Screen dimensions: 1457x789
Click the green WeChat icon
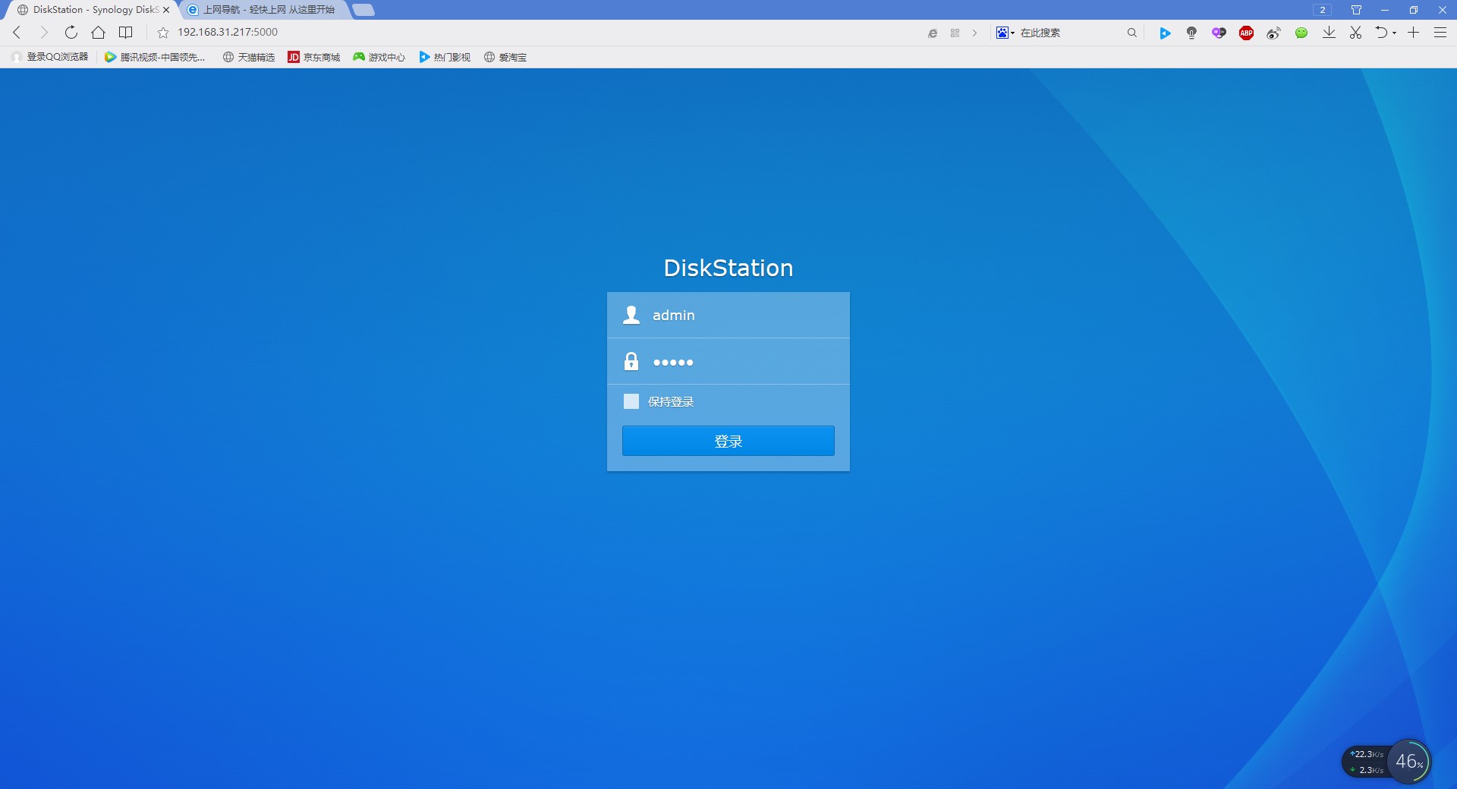(x=1301, y=33)
